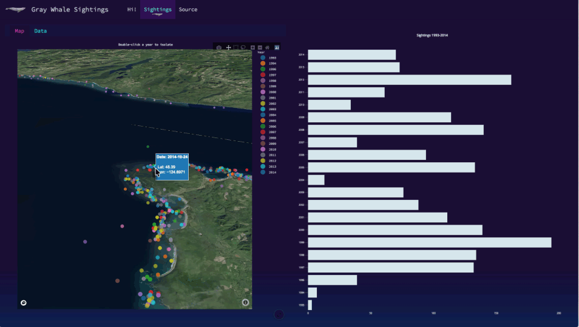579x327 pixels.
Task: Activate the Lasso Select tool
Action: tap(243, 47)
